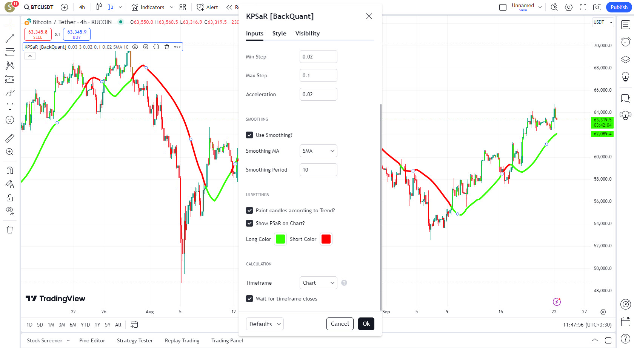Viewport: 634px width, 348px height.
Task: Open the Timeframe Chart dropdown
Action: click(318, 283)
